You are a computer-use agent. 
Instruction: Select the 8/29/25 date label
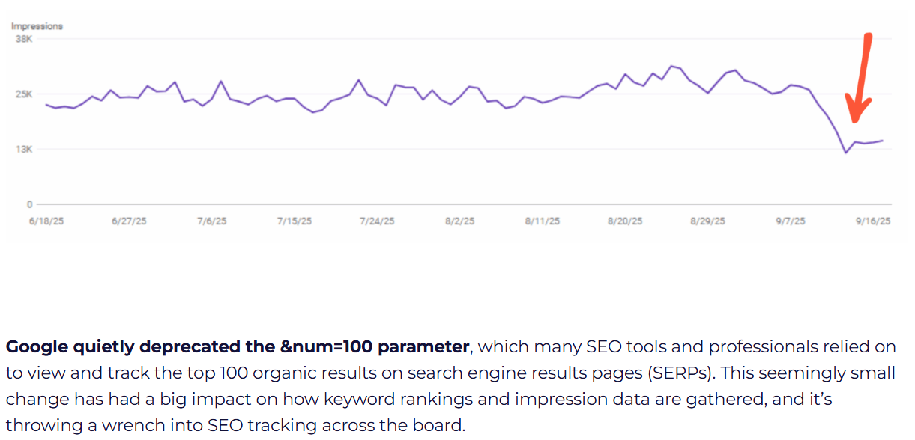[x=708, y=221]
